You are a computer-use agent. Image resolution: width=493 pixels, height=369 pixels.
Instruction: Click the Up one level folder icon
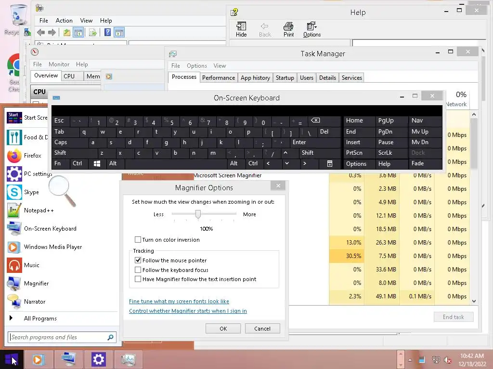pyautogui.click(x=66, y=32)
